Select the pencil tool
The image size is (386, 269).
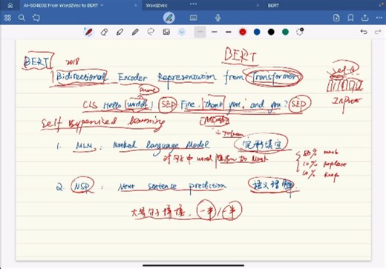point(135,32)
